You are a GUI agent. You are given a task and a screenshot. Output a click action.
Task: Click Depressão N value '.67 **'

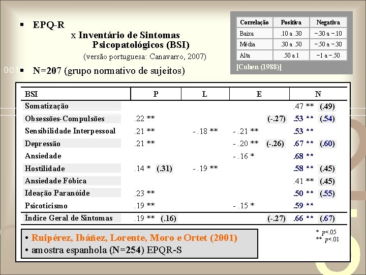pos(303,143)
